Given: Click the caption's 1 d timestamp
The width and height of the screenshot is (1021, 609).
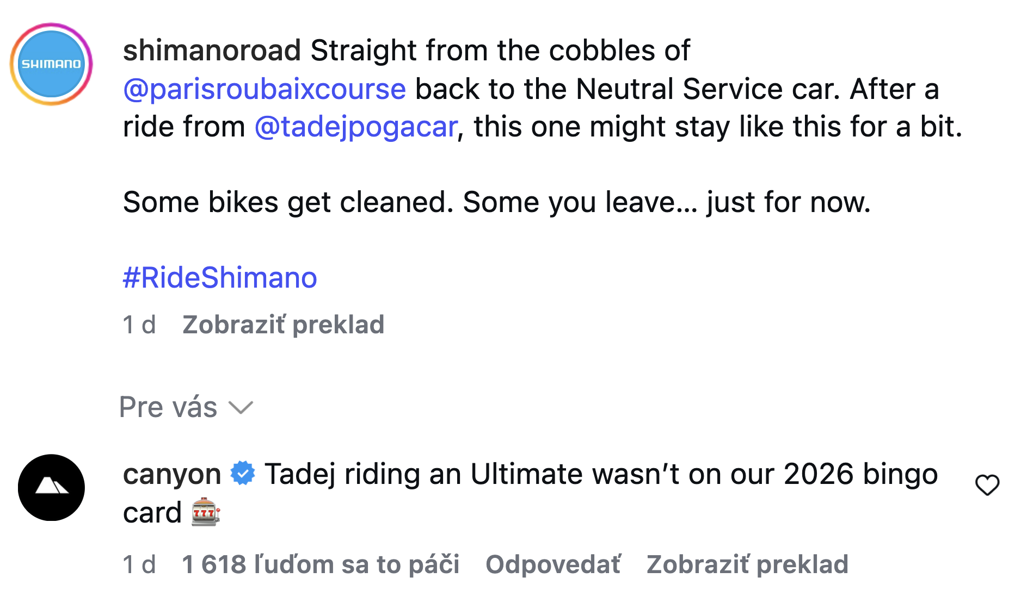Looking at the screenshot, I should click(139, 325).
